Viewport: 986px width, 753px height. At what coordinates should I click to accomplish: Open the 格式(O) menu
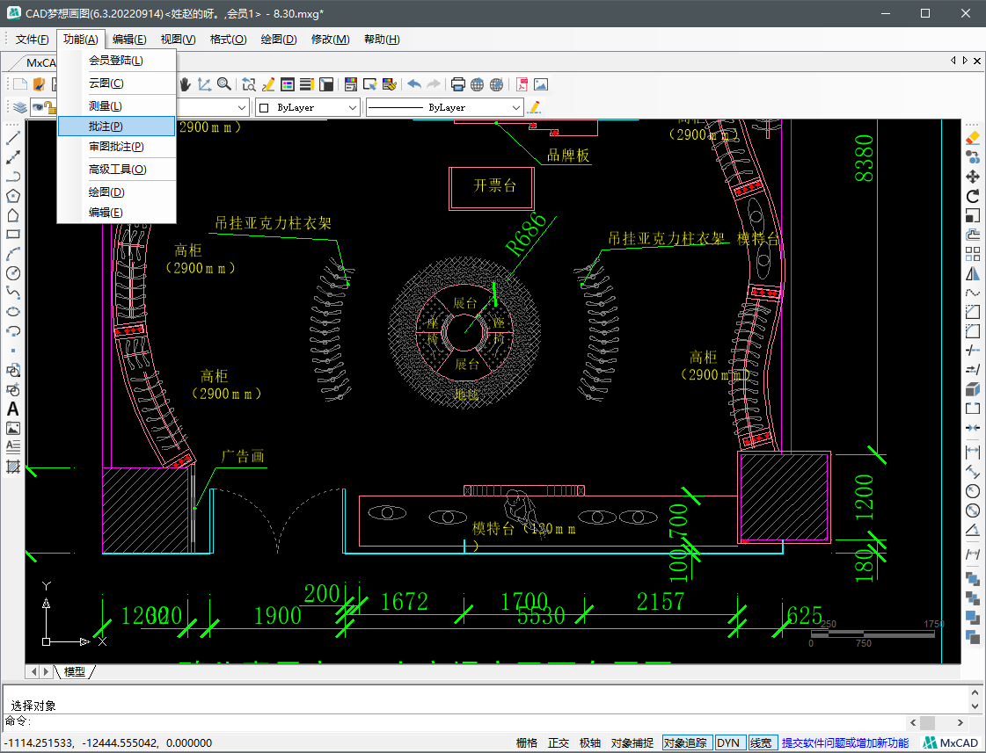click(229, 39)
